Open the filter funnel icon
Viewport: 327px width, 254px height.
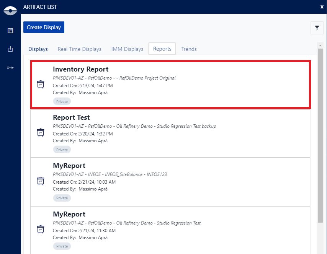click(317, 28)
